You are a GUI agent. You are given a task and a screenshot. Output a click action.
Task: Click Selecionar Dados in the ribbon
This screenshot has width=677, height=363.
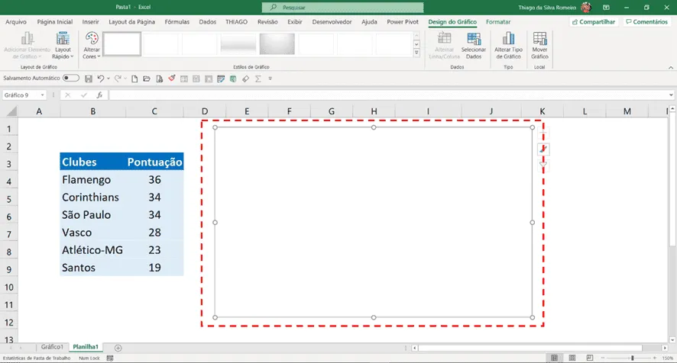(x=474, y=45)
